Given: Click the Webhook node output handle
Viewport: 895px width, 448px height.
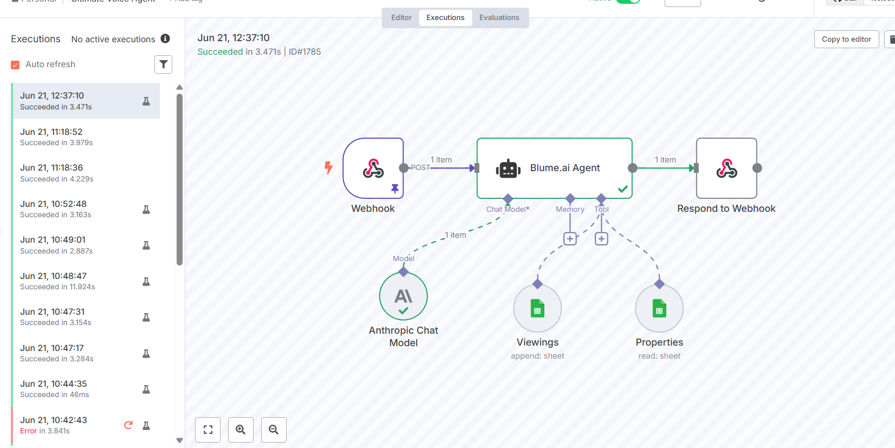Looking at the screenshot, I should point(404,168).
